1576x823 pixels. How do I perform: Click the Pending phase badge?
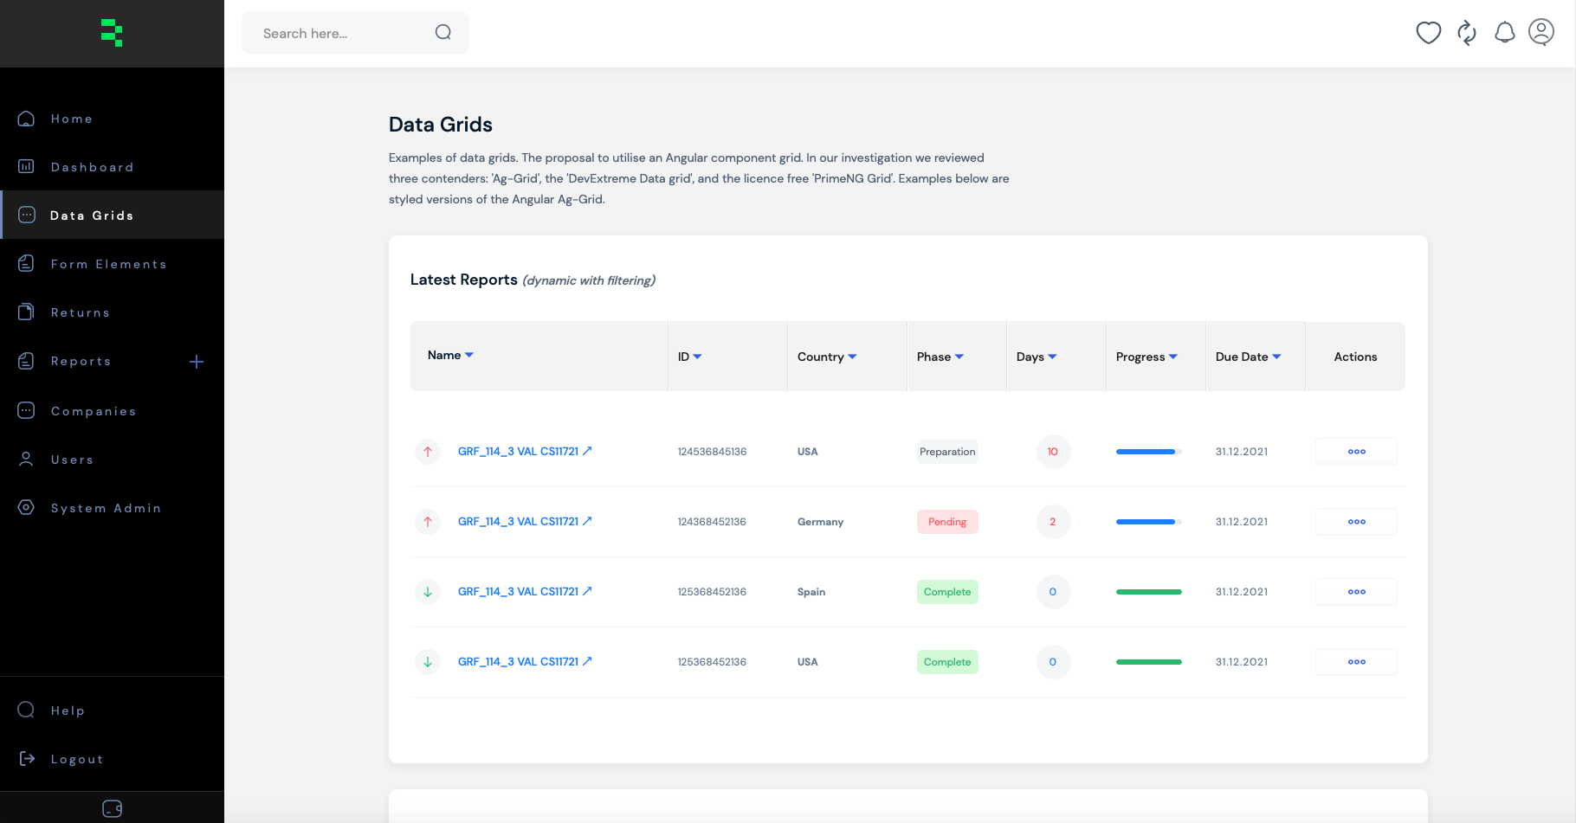pos(947,522)
